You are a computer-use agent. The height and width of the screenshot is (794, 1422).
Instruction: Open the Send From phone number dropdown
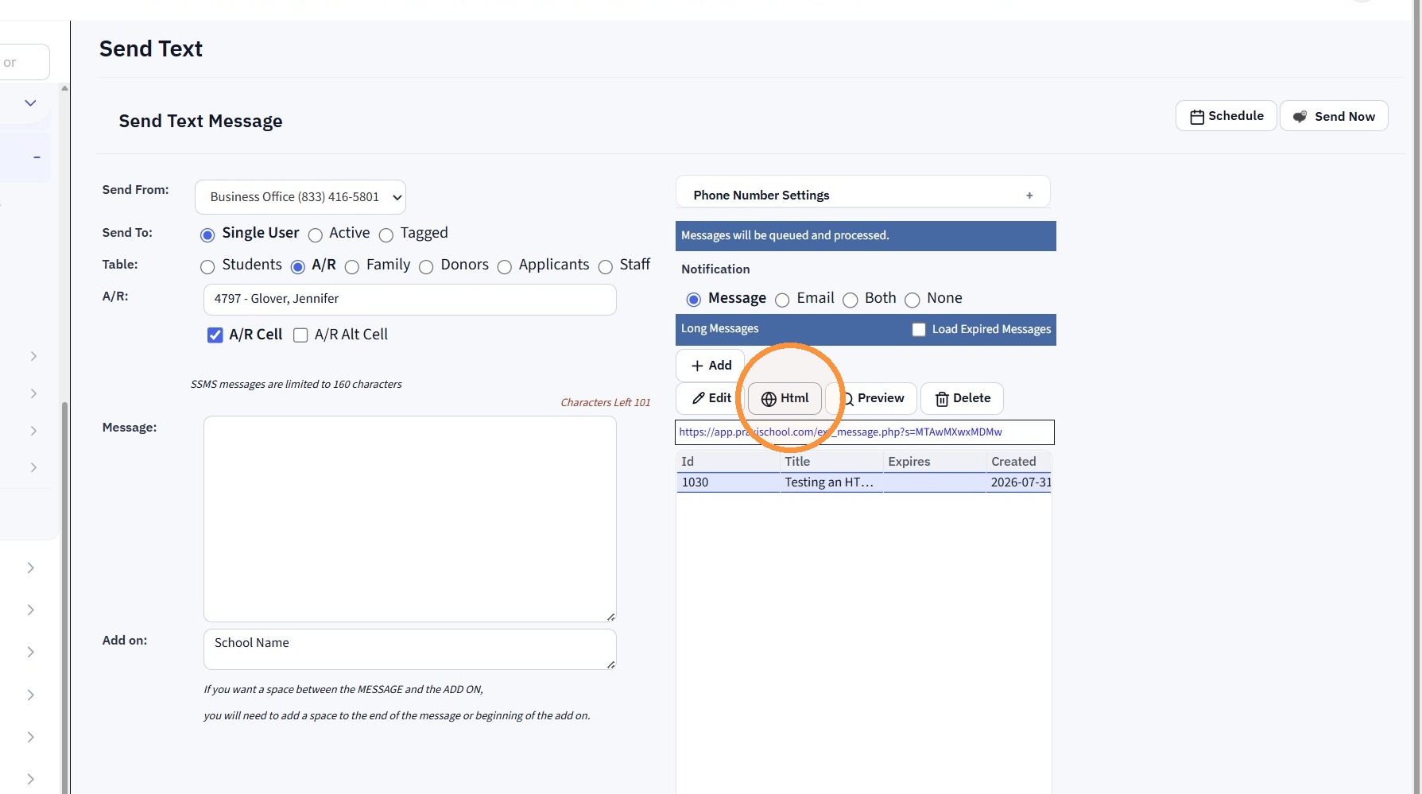click(x=300, y=197)
